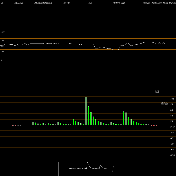Click the MR axis label 80
176x176 pixels.
[x=172, y=105]
